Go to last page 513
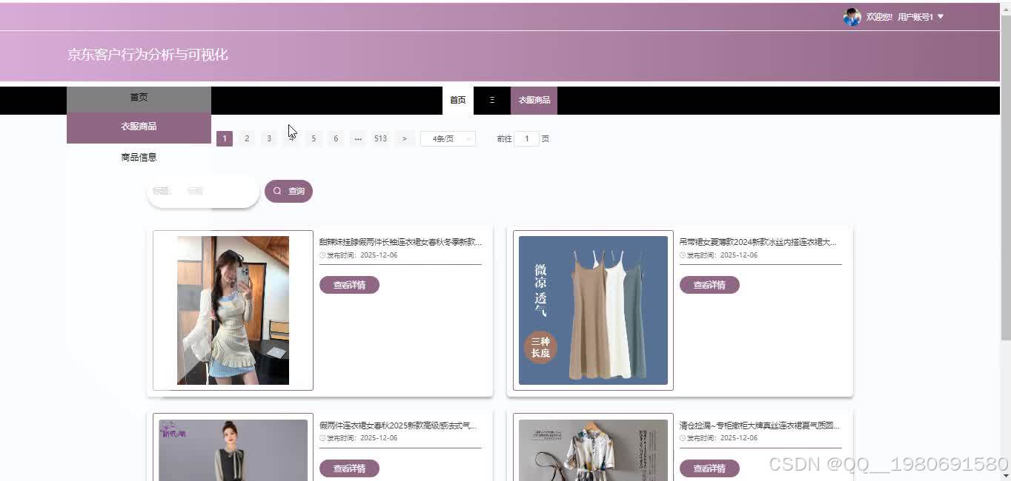This screenshot has height=481, width=1011. (x=380, y=138)
